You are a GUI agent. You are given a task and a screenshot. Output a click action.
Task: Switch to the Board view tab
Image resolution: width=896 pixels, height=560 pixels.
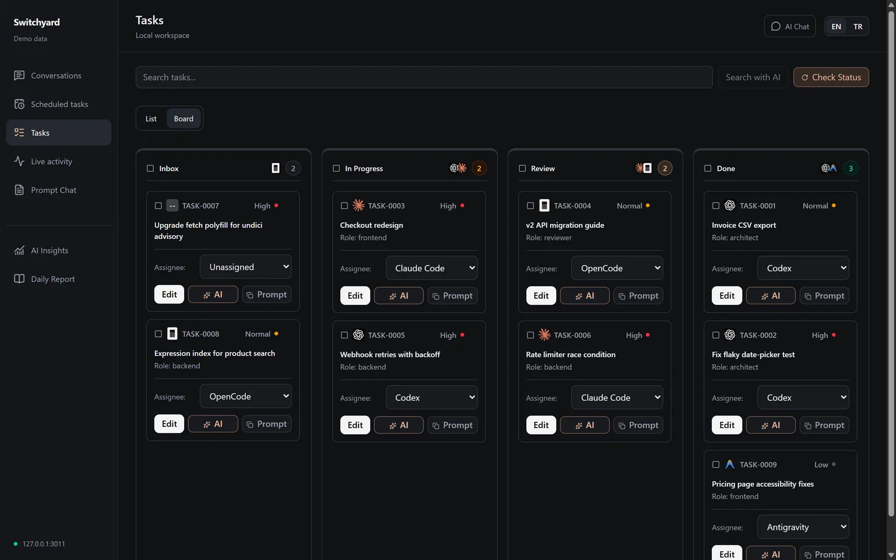click(184, 118)
